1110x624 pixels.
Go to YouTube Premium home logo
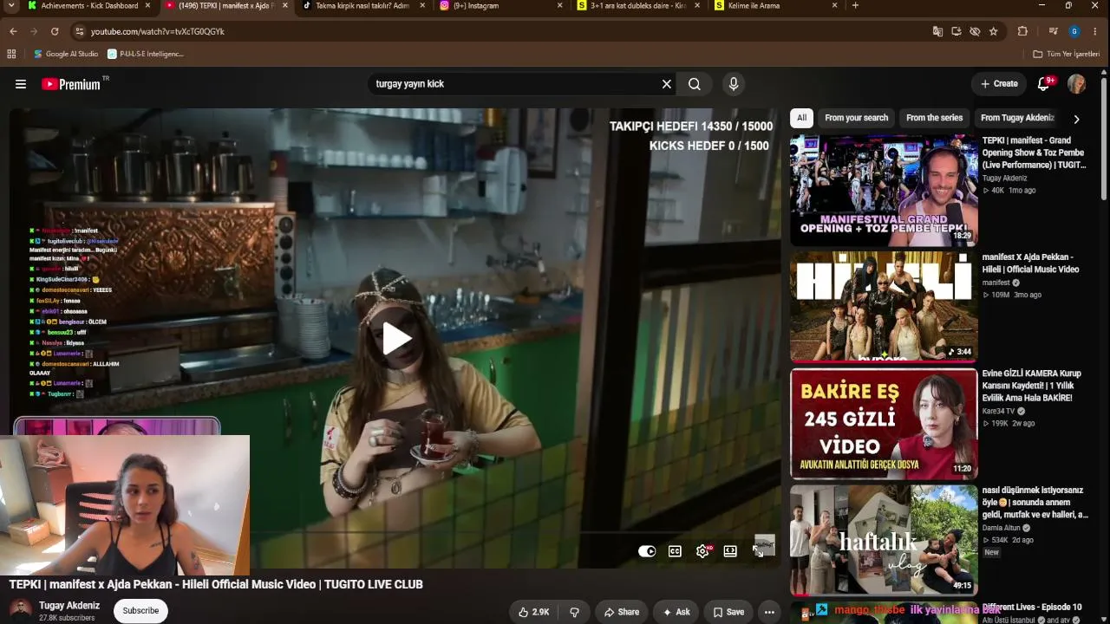tap(71, 84)
